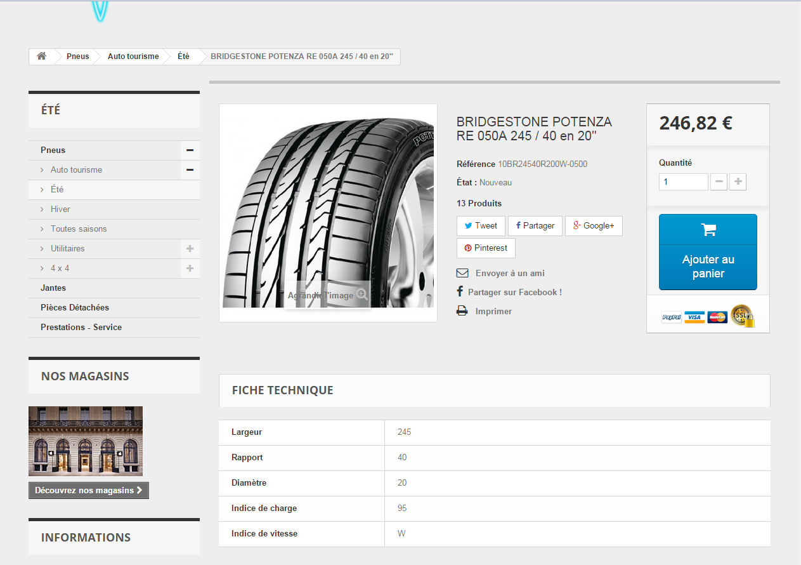Click the 246,82 € price

(696, 123)
